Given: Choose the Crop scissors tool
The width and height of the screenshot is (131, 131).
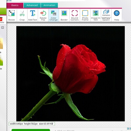Looking at the screenshot, I should point(22,15).
